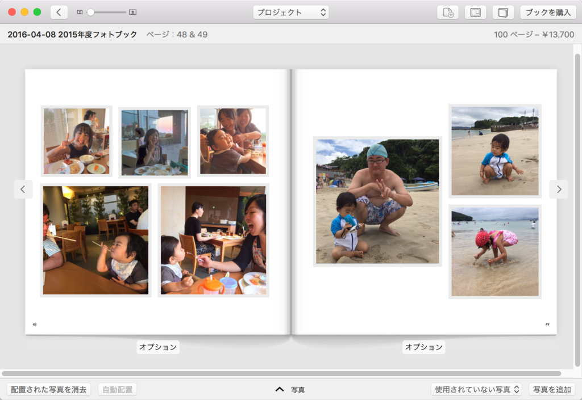Click the zoom slider handle
The height and width of the screenshot is (400, 582).
point(90,12)
